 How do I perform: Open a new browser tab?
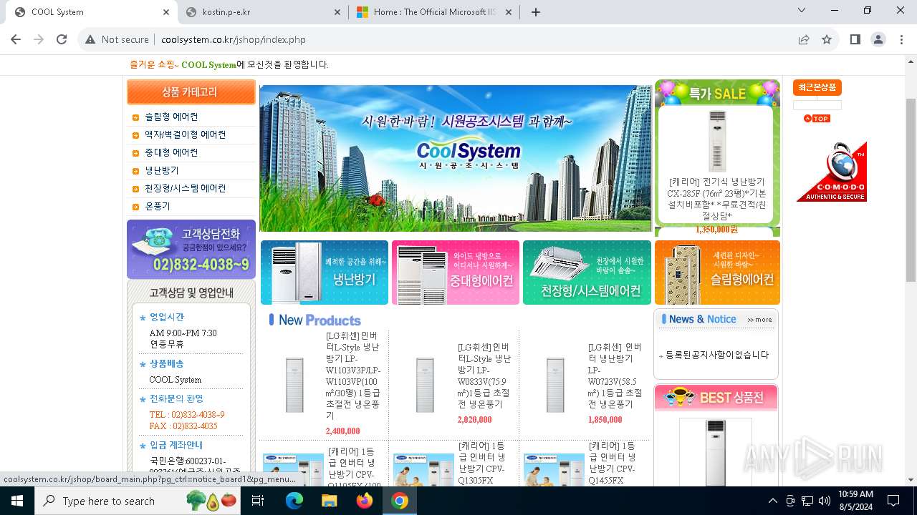(x=536, y=12)
